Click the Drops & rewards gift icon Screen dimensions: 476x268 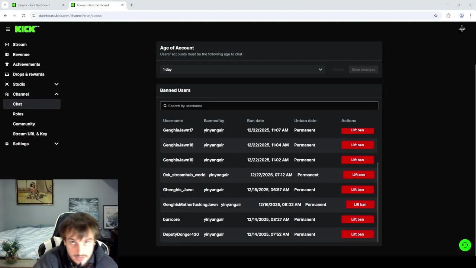coord(7,74)
